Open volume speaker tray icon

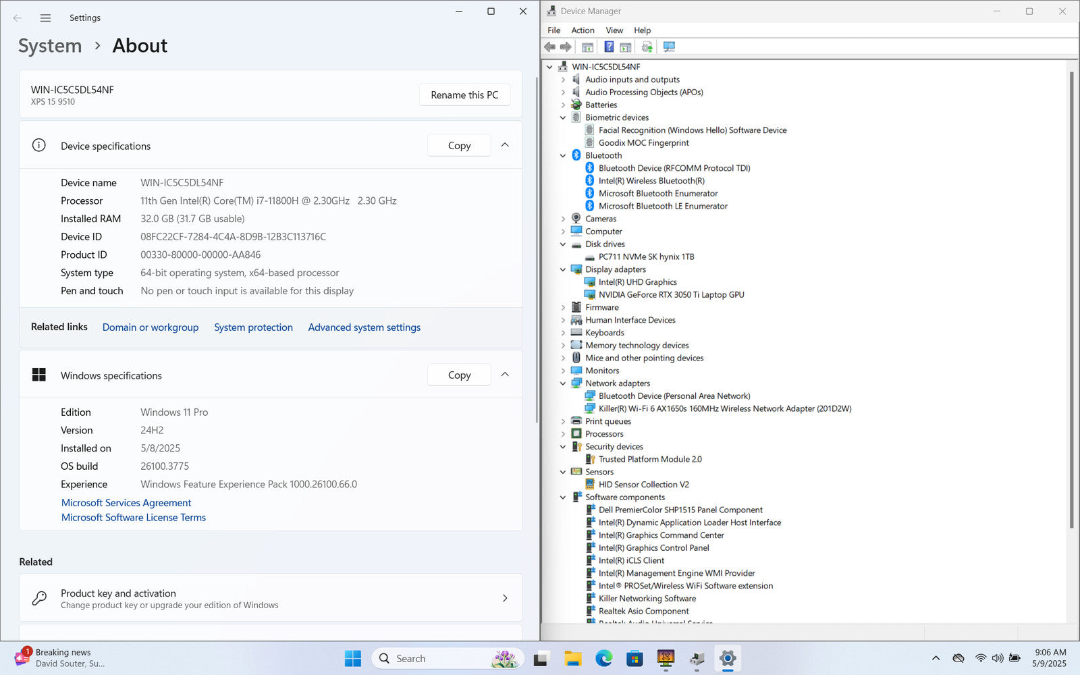point(997,658)
